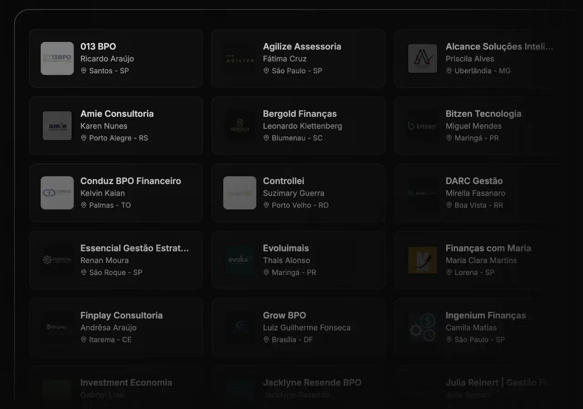Click the location pin beside Palmas - TO
The image size is (583, 409).
84,205
